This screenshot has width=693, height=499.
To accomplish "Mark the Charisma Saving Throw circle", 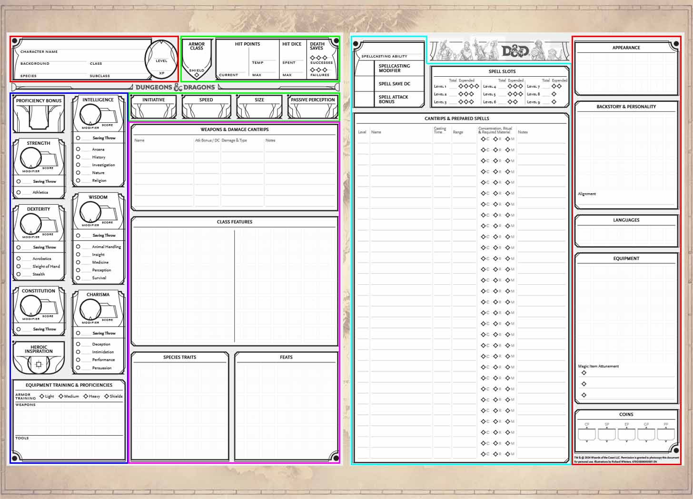I will pos(78,333).
